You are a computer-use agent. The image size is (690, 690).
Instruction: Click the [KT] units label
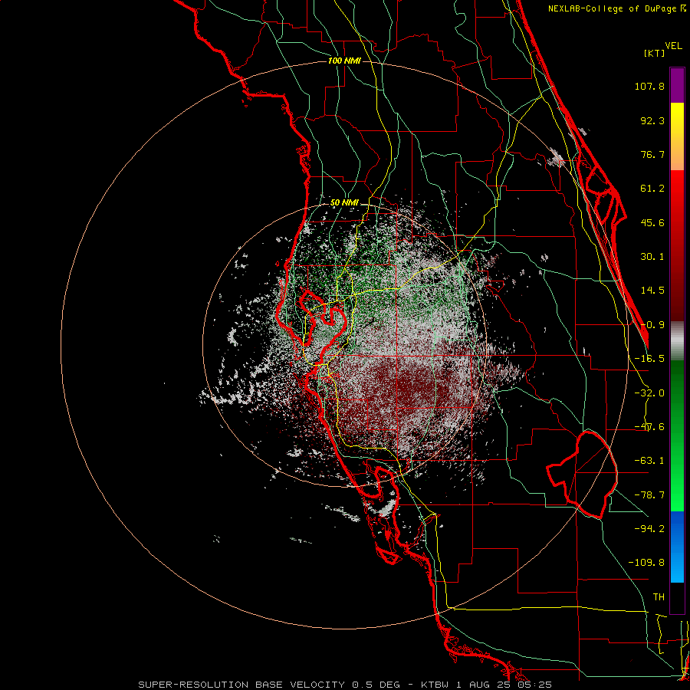655,53
